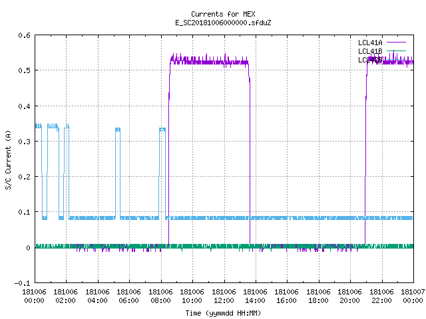Click the green LCL41B legend line sample
This screenshot has width=426, height=319.
click(x=396, y=51)
